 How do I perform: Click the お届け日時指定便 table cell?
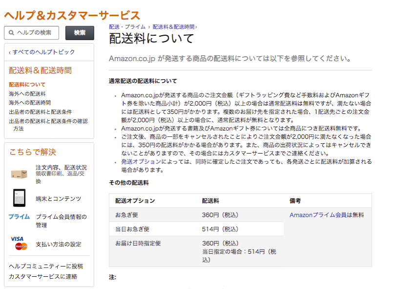pyautogui.click(x=138, y=243)
